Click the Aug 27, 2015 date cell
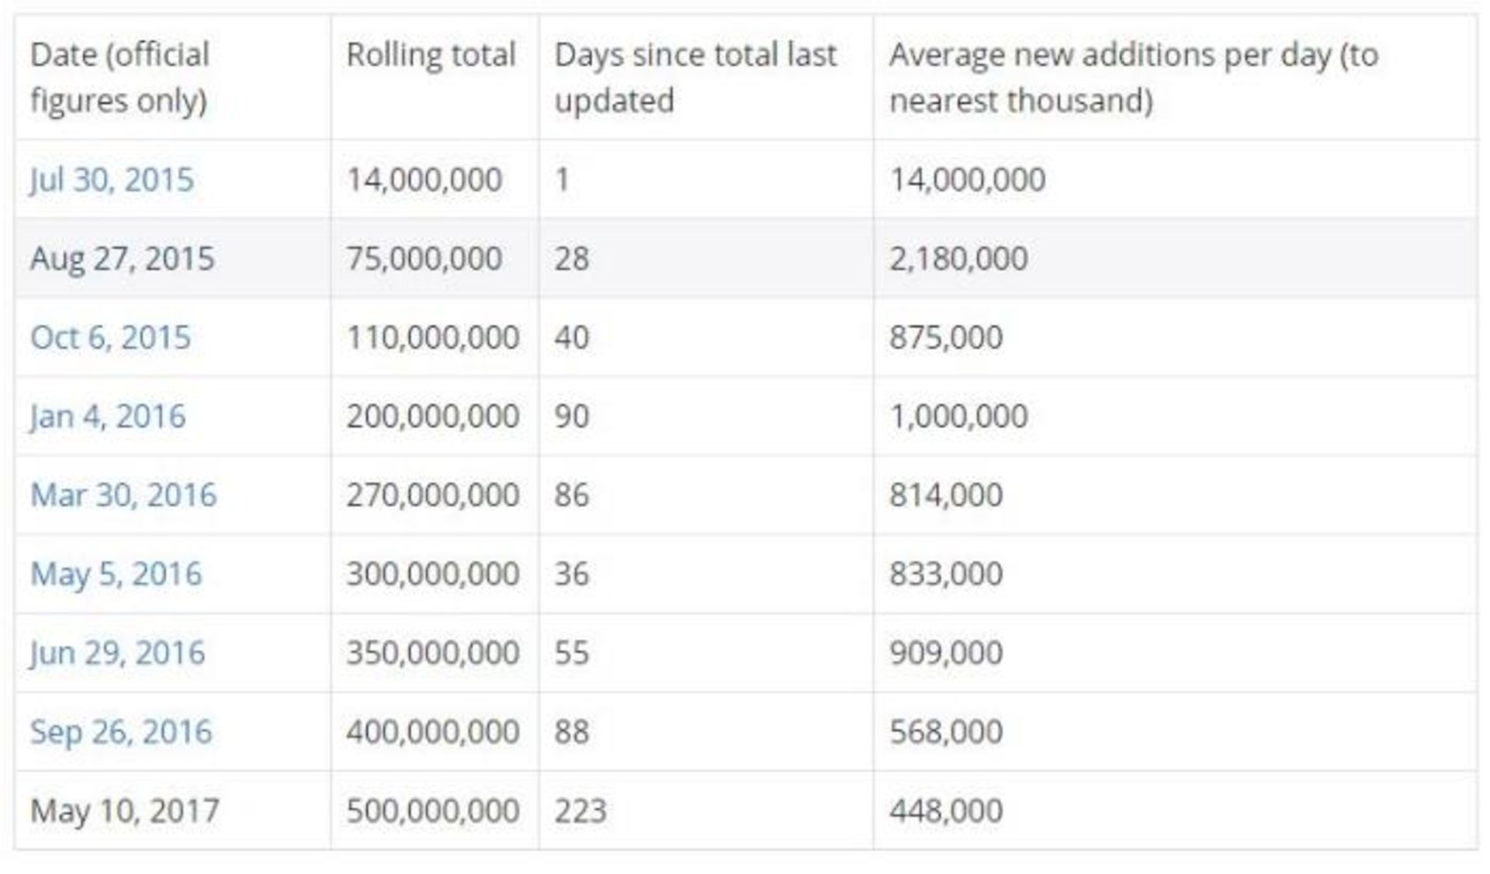 point(122,258)
